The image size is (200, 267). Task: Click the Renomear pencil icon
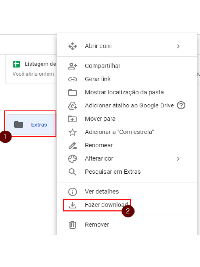(x=72, y=145)
